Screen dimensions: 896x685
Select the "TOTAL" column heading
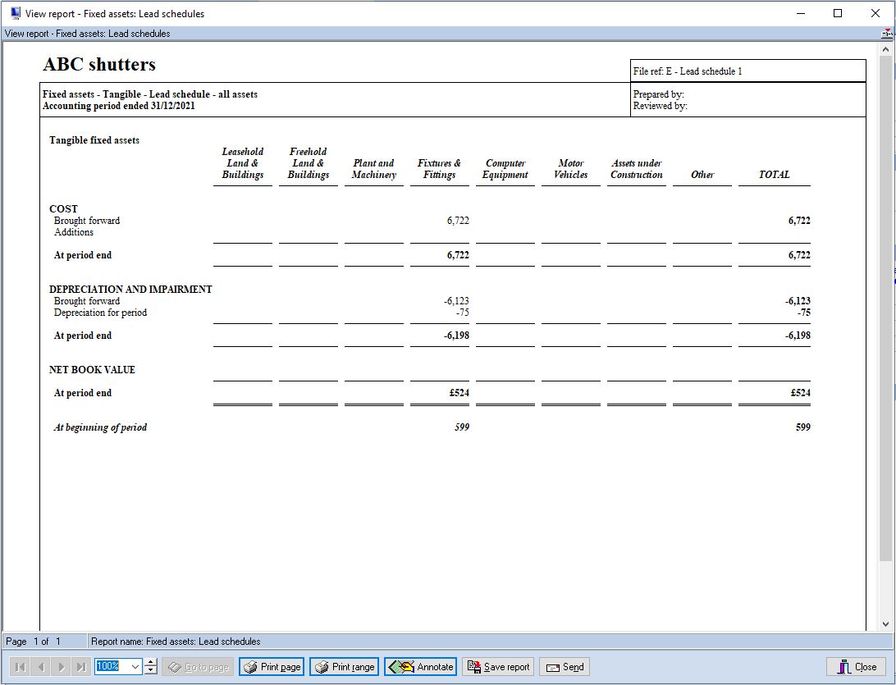point(775,175)
